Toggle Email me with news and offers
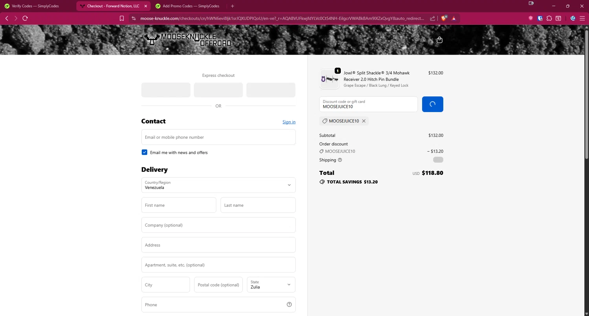 point(145,152)
